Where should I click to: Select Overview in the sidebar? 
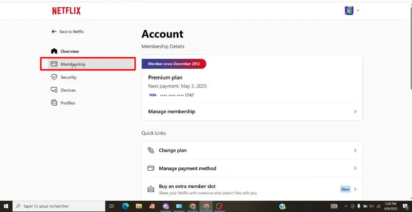(69, 51)
